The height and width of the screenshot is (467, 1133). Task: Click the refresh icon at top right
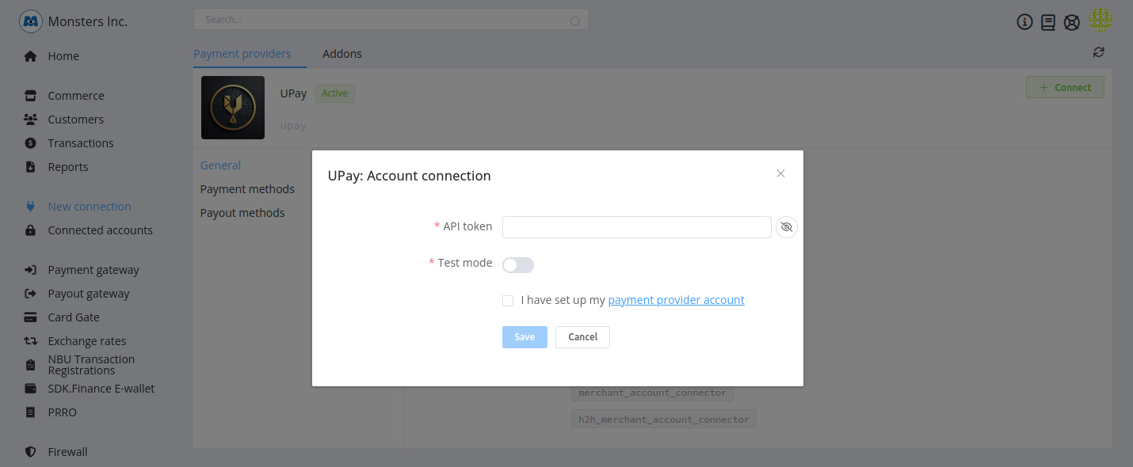coord(1098,52)
